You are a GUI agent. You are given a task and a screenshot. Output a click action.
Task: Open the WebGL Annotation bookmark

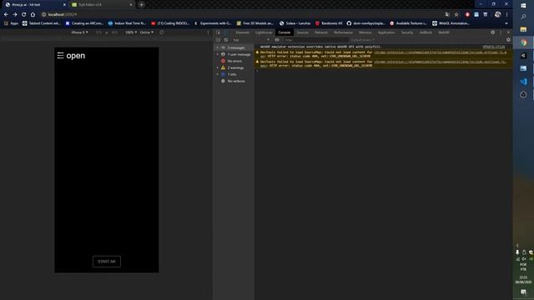point(451,23)
